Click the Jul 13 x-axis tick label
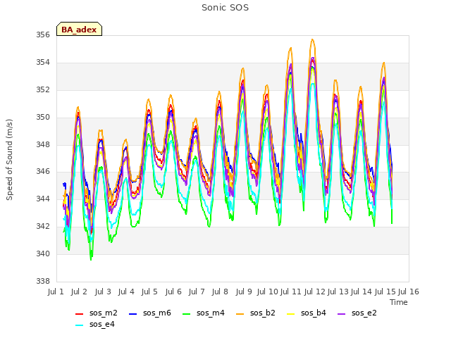The width and height of the screenshot is (451, 338). click(x=338, y=292)
